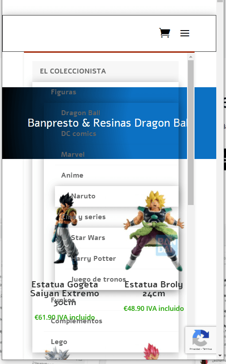Image resolution: width=226 pixels, height=364 pixels.
Task: Click the Broly statue image
Action: point(153,231)
